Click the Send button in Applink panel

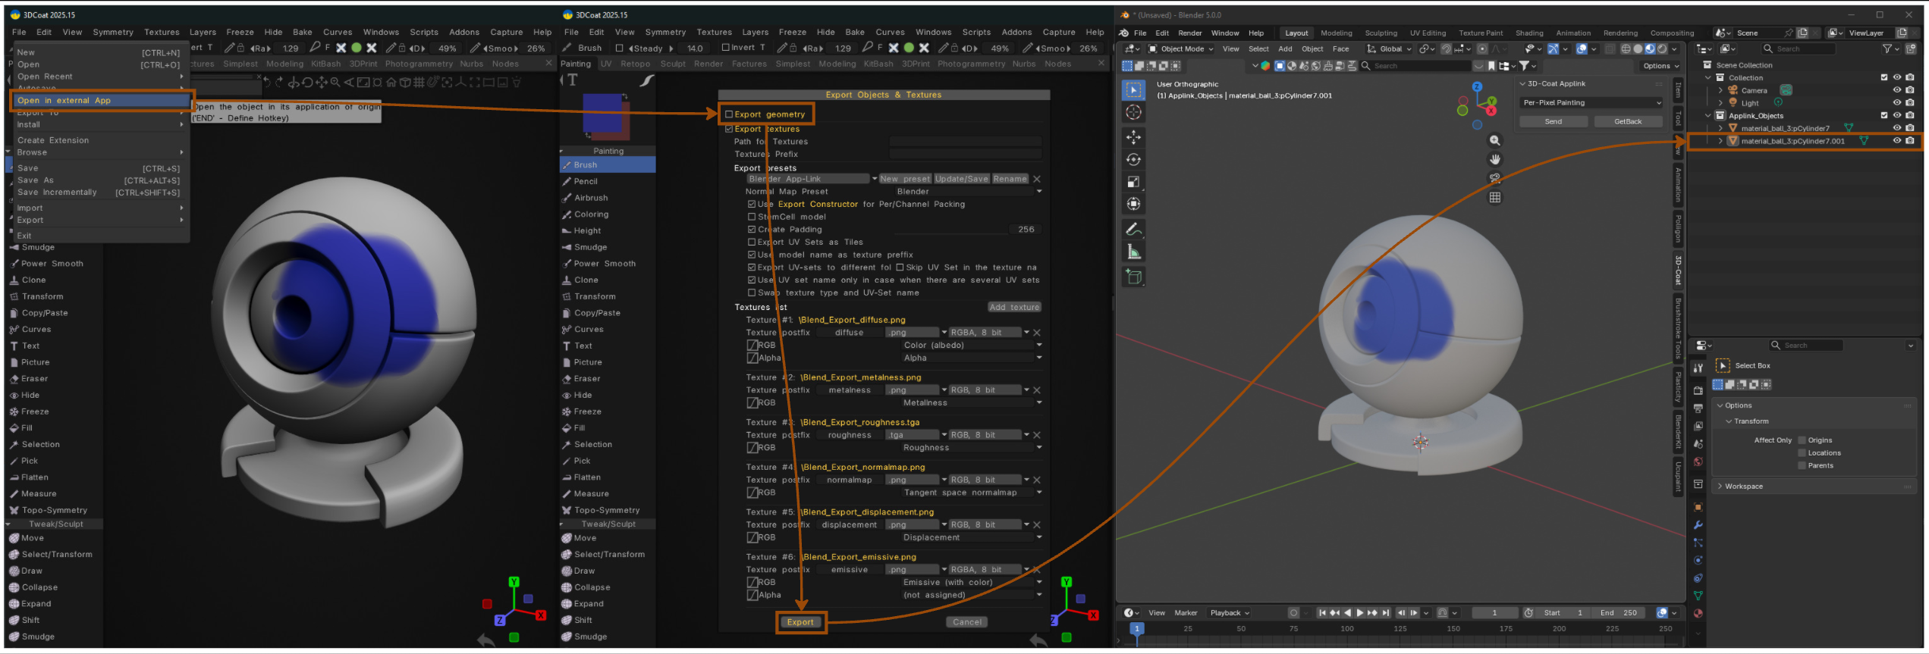tap(1553, 121)
